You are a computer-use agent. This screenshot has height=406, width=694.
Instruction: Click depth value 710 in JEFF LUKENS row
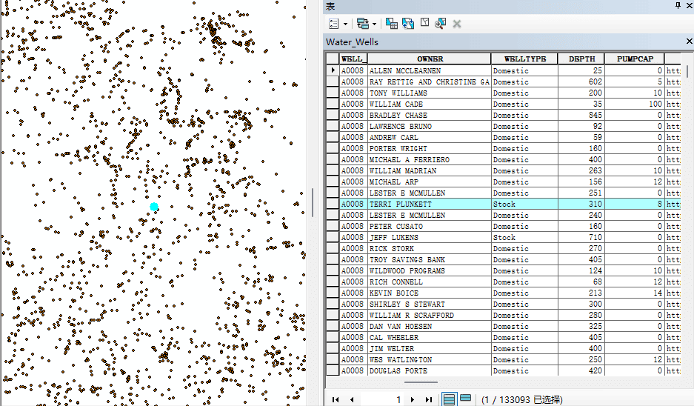[581, 237]
